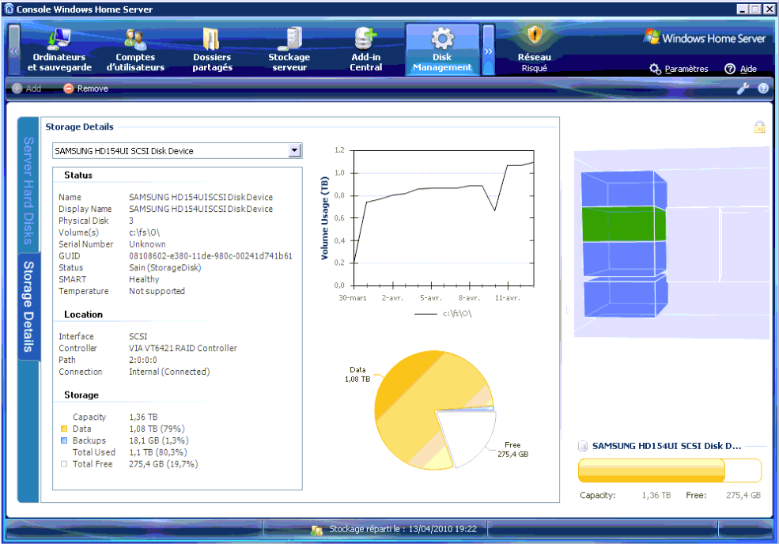Image resolution: width=779 pixels, height=544 pixels.
Task: Click the Réseau Risqué shield icon
Action: (535, 36)
